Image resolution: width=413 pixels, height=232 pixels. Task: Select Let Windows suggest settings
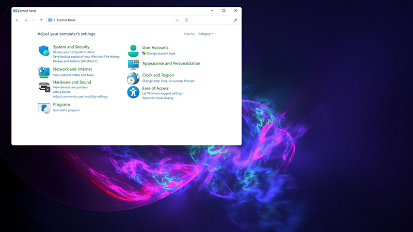click(162, 93)
